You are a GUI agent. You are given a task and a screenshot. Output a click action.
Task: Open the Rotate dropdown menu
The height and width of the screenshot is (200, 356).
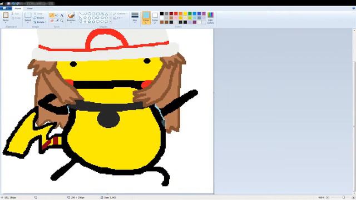point(40,22)
